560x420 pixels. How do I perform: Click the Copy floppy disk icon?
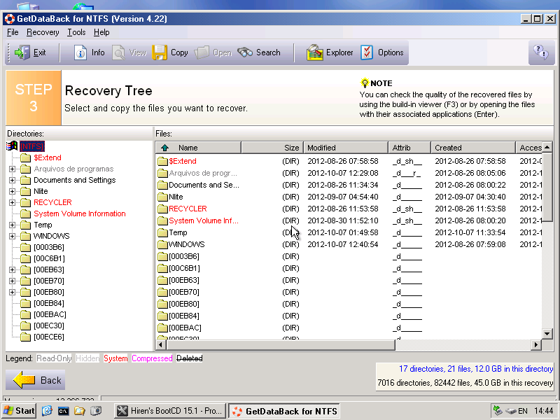(160, 52)
